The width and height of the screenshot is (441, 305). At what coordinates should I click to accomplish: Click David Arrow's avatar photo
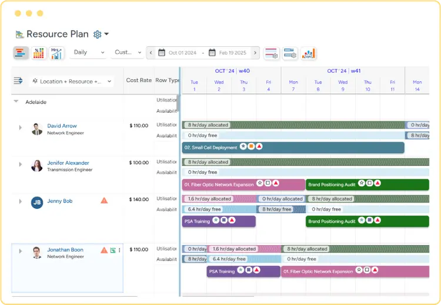(37, 129)
